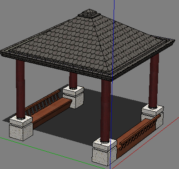Select the square finial atop the roof
Image resolution: width=179 pixels, height=169 pixels.
(x=89, y=13)
